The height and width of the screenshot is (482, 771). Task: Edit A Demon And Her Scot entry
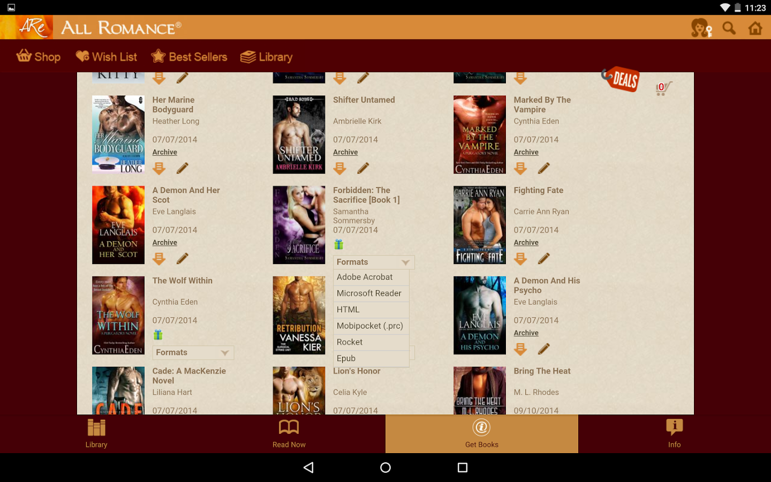183,259
